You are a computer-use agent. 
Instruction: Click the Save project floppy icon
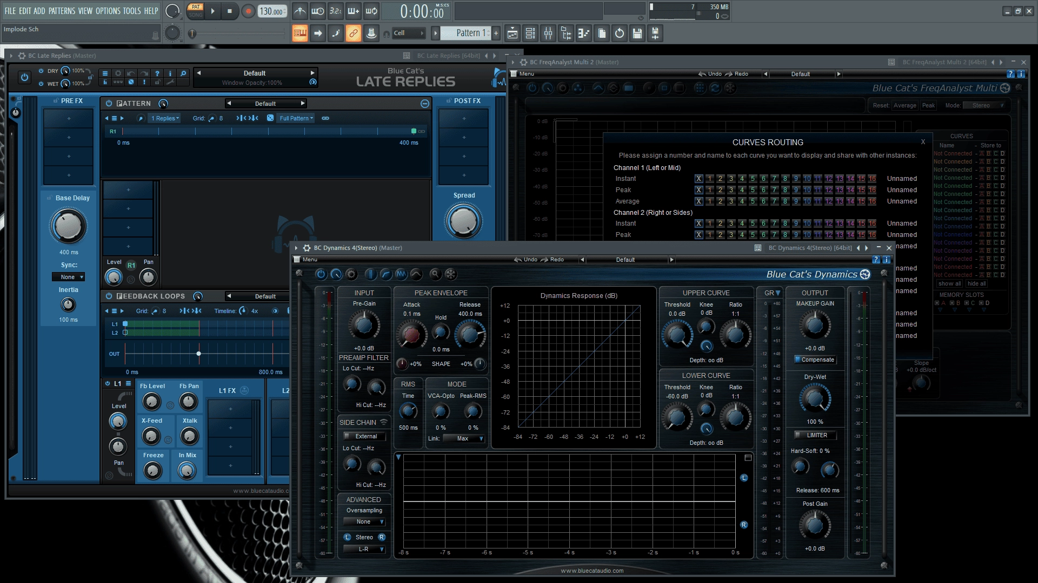tap(637, 33)
